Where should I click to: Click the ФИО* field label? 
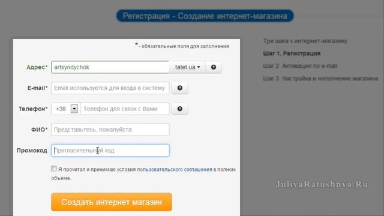(x=39, y=130)
